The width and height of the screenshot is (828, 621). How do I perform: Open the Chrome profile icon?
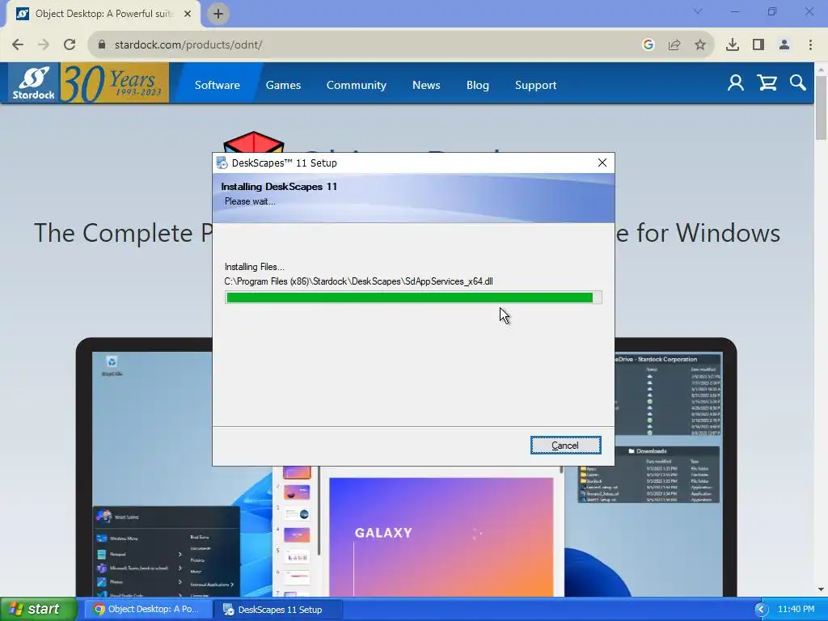[784, 45]
